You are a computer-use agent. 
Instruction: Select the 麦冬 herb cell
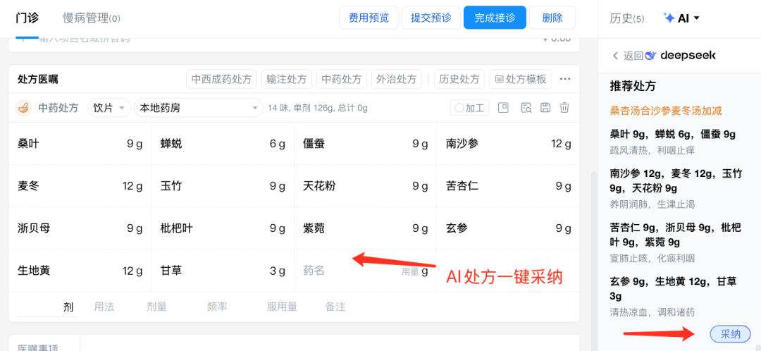pyautogui.click(x=80, y=186)
